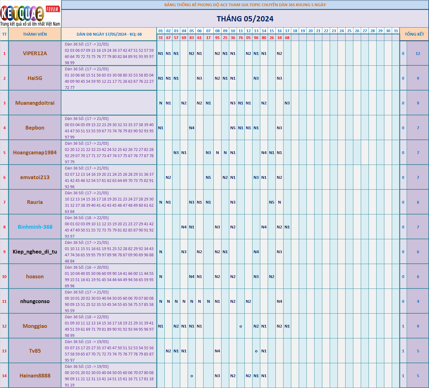Select member name hoason
This screenshot has height=388, width=429.
pos(35,276)
